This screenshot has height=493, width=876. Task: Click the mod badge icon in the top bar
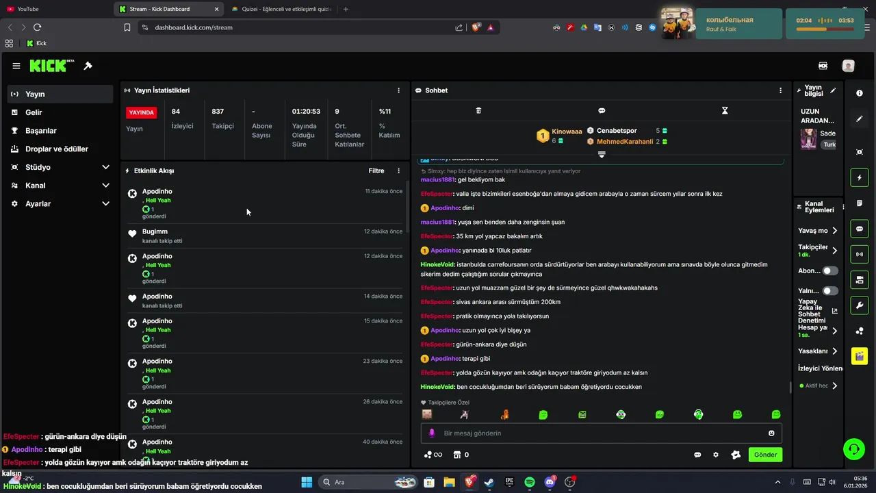(823, 66)
